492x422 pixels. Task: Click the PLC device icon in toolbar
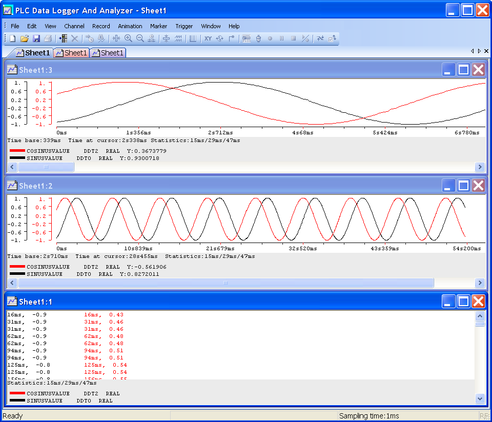pyautogui.click(x=247, y=38)
